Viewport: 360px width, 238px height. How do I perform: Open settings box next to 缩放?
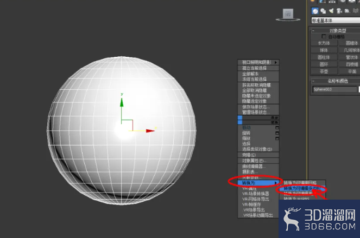[x=277, y=138]
